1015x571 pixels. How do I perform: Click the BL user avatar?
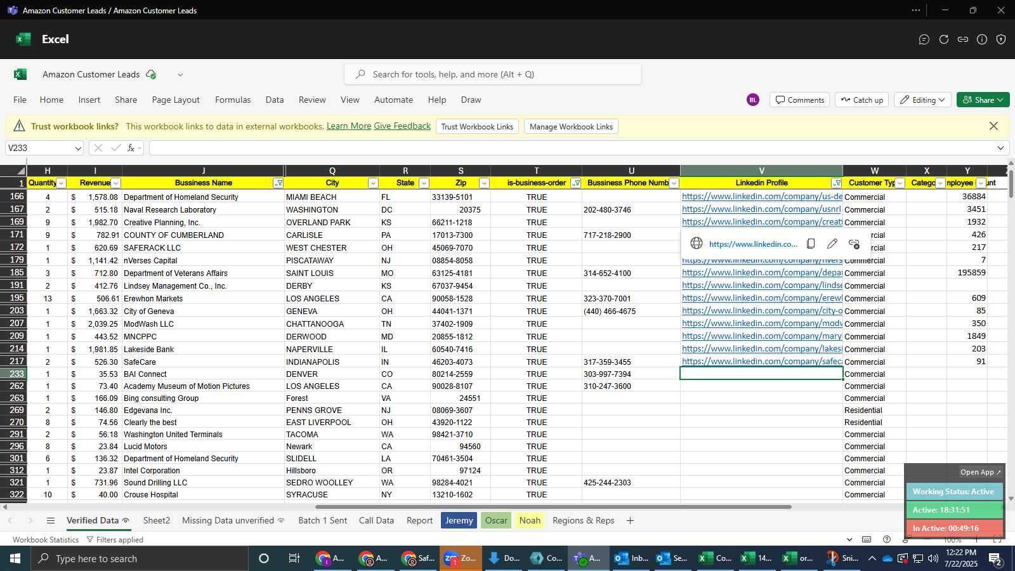click(753, 100)
